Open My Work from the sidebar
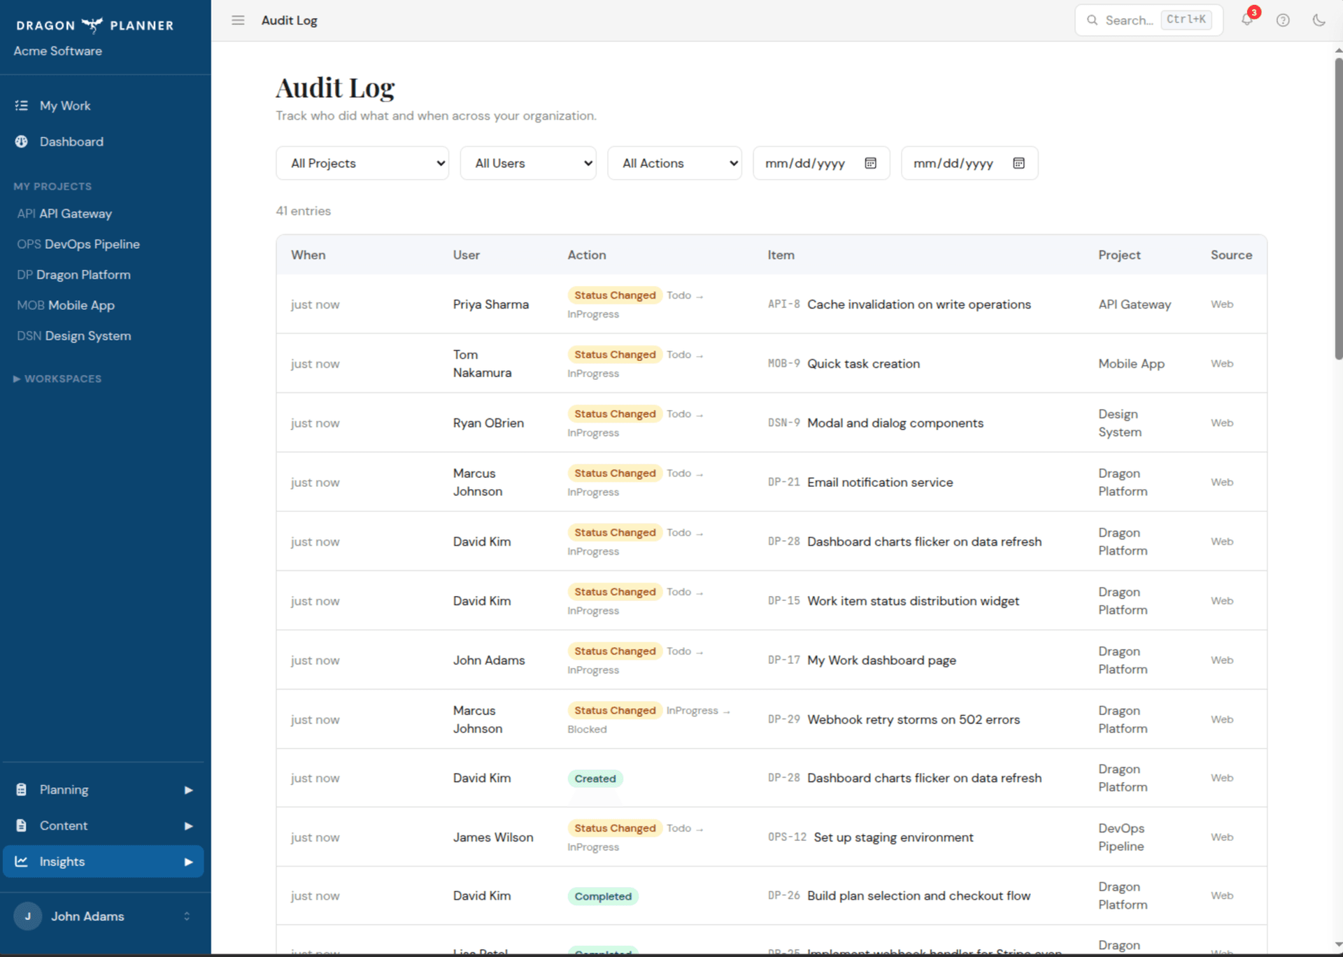The image size is (1343, 957). (66, 106)
